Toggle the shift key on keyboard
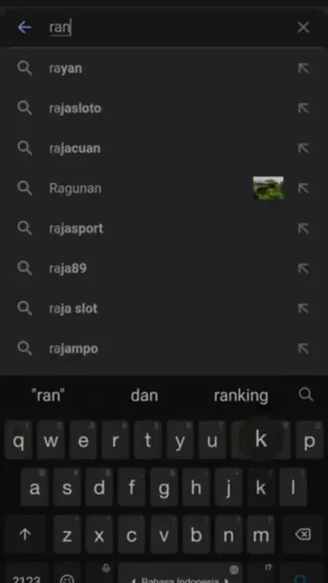 25,535
